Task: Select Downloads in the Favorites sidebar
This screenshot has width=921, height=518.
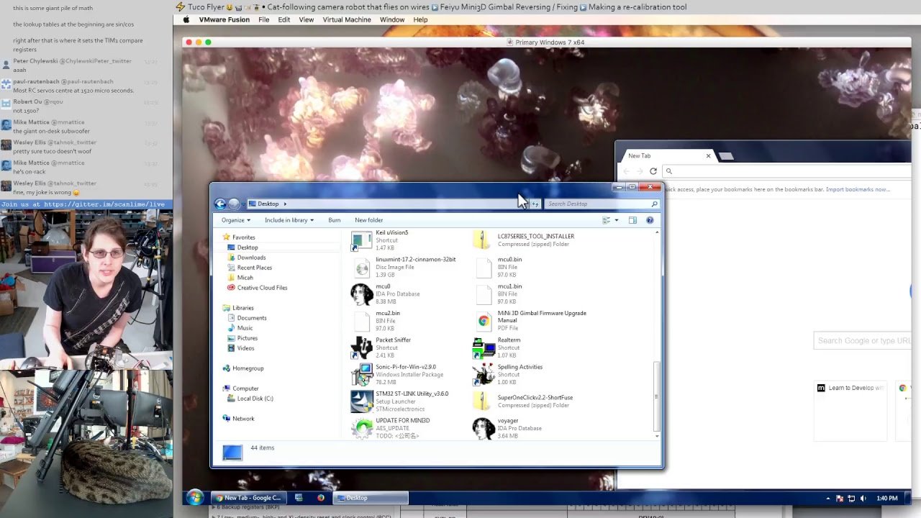Action: pos(251,258)
